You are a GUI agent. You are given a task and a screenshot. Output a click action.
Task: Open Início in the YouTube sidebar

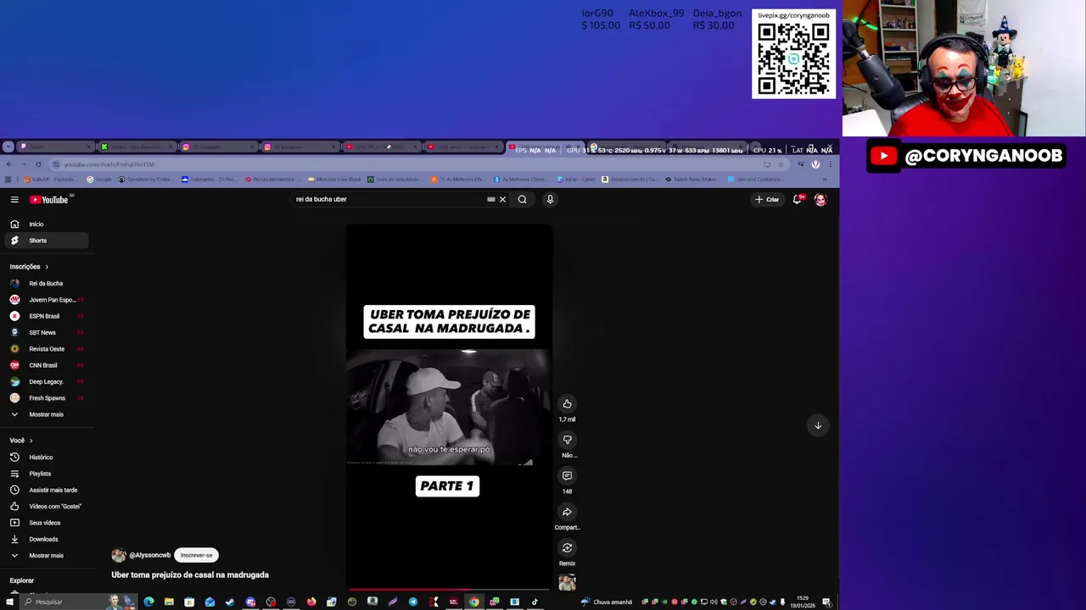click(x=46, y=225)
